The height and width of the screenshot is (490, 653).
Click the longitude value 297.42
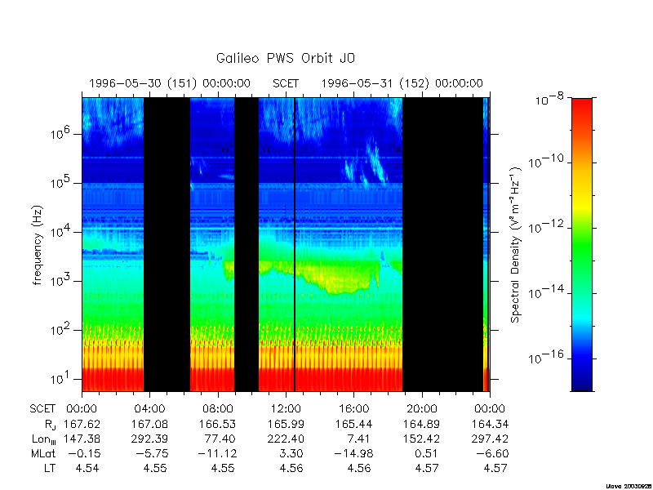pyautogui.click(x=490, y=439)
